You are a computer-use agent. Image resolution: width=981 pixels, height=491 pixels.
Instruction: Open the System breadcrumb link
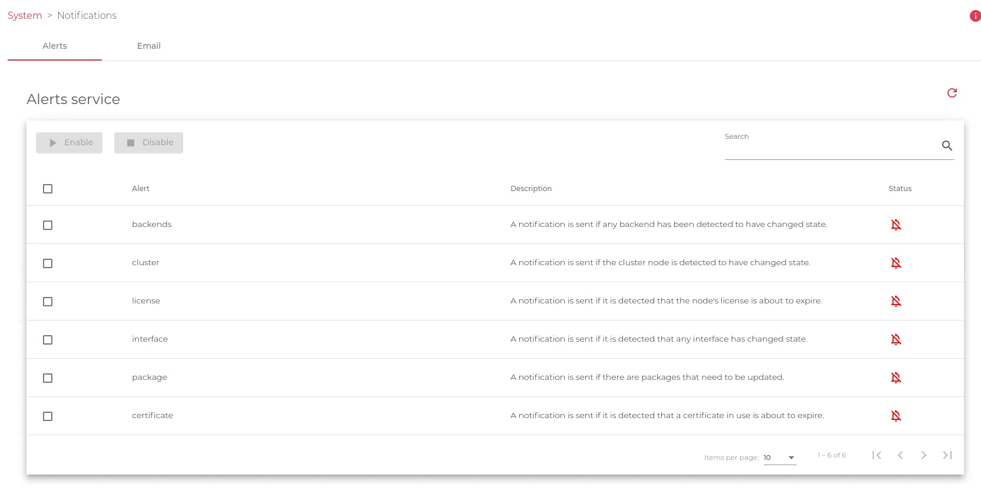pos(25,15)
